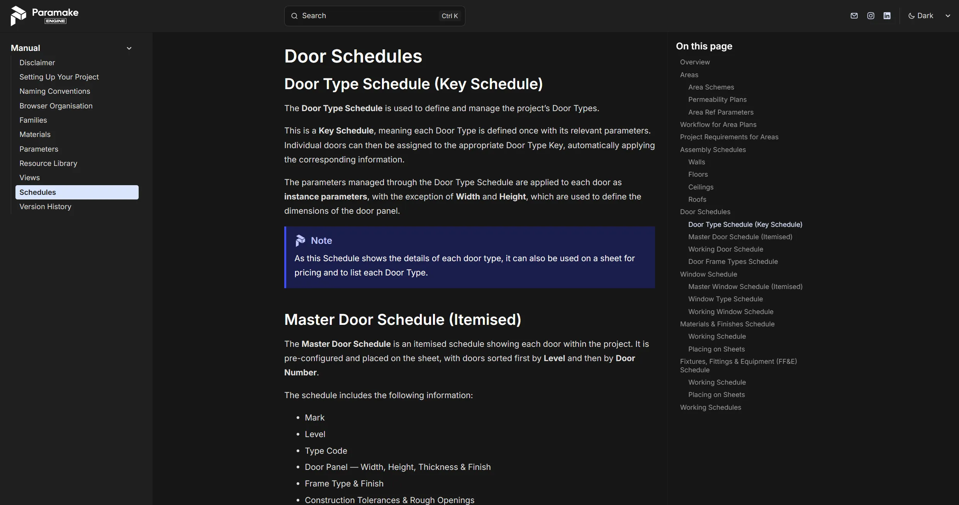Focus the Search input field
Viewport: 959px width, 505px height.
point(375,16)
